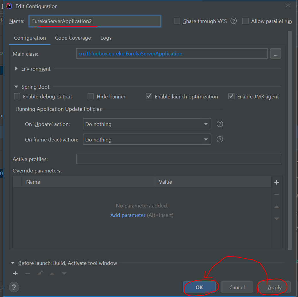Click the OK button
The image size is (298, 297).
[199, 287]
